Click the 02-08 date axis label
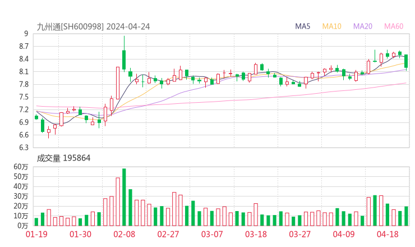Image resolution: width=415 pixels, height=247 pixels. (124, 234)
